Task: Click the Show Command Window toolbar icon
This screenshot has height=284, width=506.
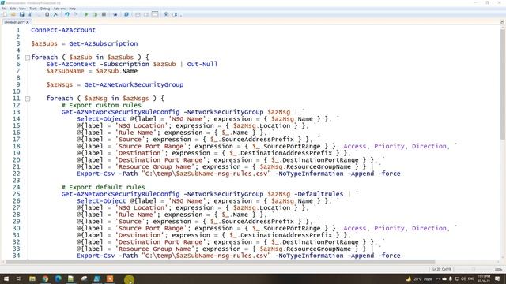Action: point(166,14)
